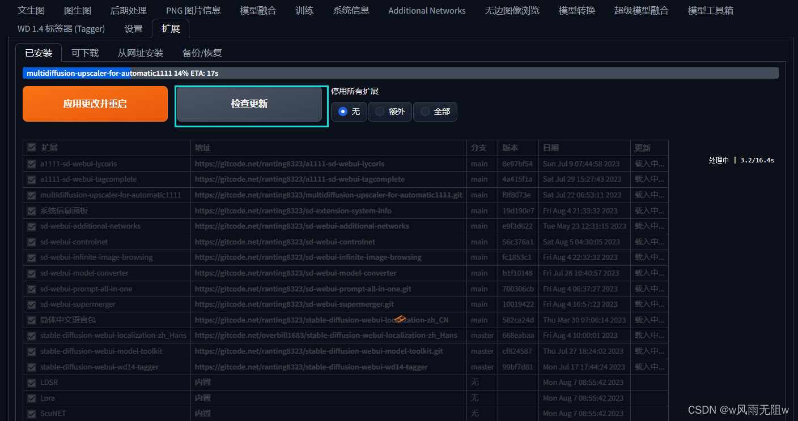This screenshot has width=798, height=421.
Task: Switch to the 模型转换 tab
Action: (x=576, y=10)
